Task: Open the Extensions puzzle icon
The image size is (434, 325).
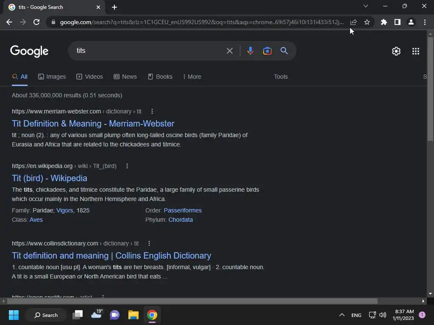Action: 384,22
